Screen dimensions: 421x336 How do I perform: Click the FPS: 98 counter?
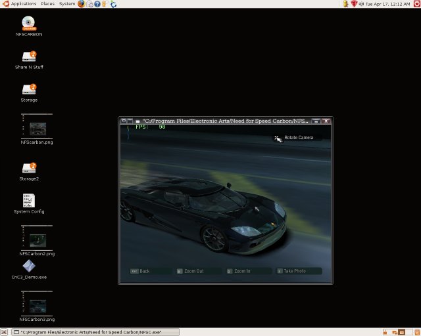[151, 127]
